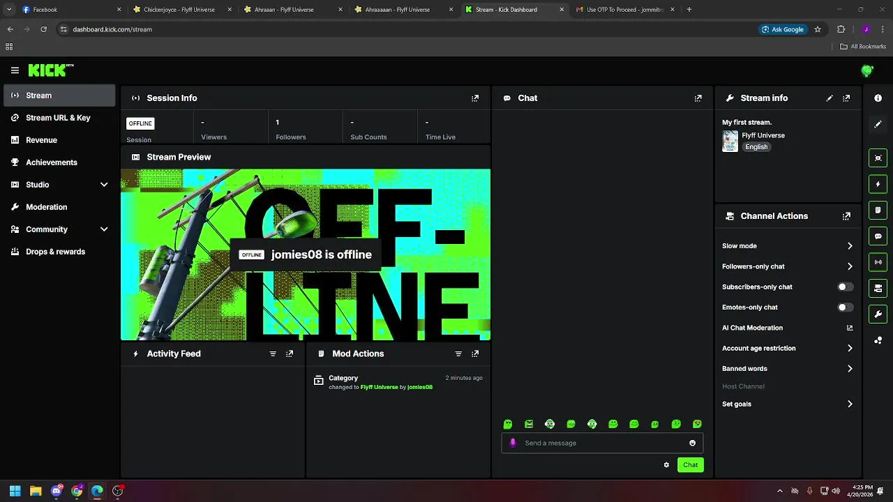This screenshot has height=502, width=893.
Task: Insert the heart-eyes Kick emote
Action: pyautogui.click(x=697, y=424)
